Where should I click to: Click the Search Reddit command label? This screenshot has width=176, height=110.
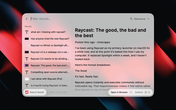click(x=37, y=92)
